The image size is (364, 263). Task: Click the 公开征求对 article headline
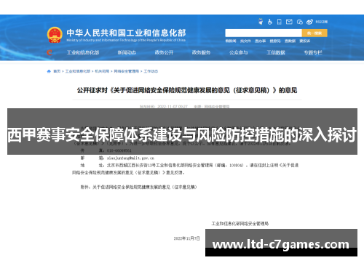(x=187, y=90)
